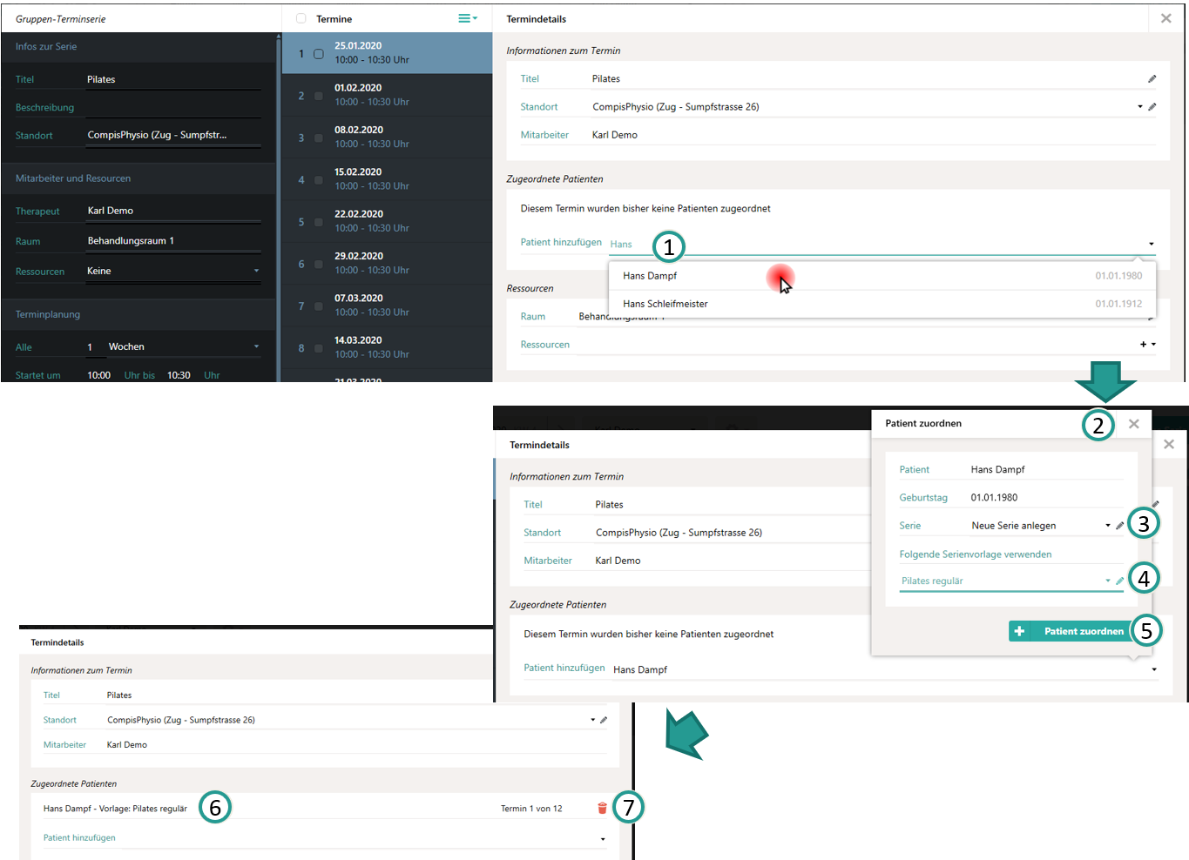Open the small arrow beside the Ressourcen plus icon
Screen dimensions: 1189x860
click(1153, 345)
